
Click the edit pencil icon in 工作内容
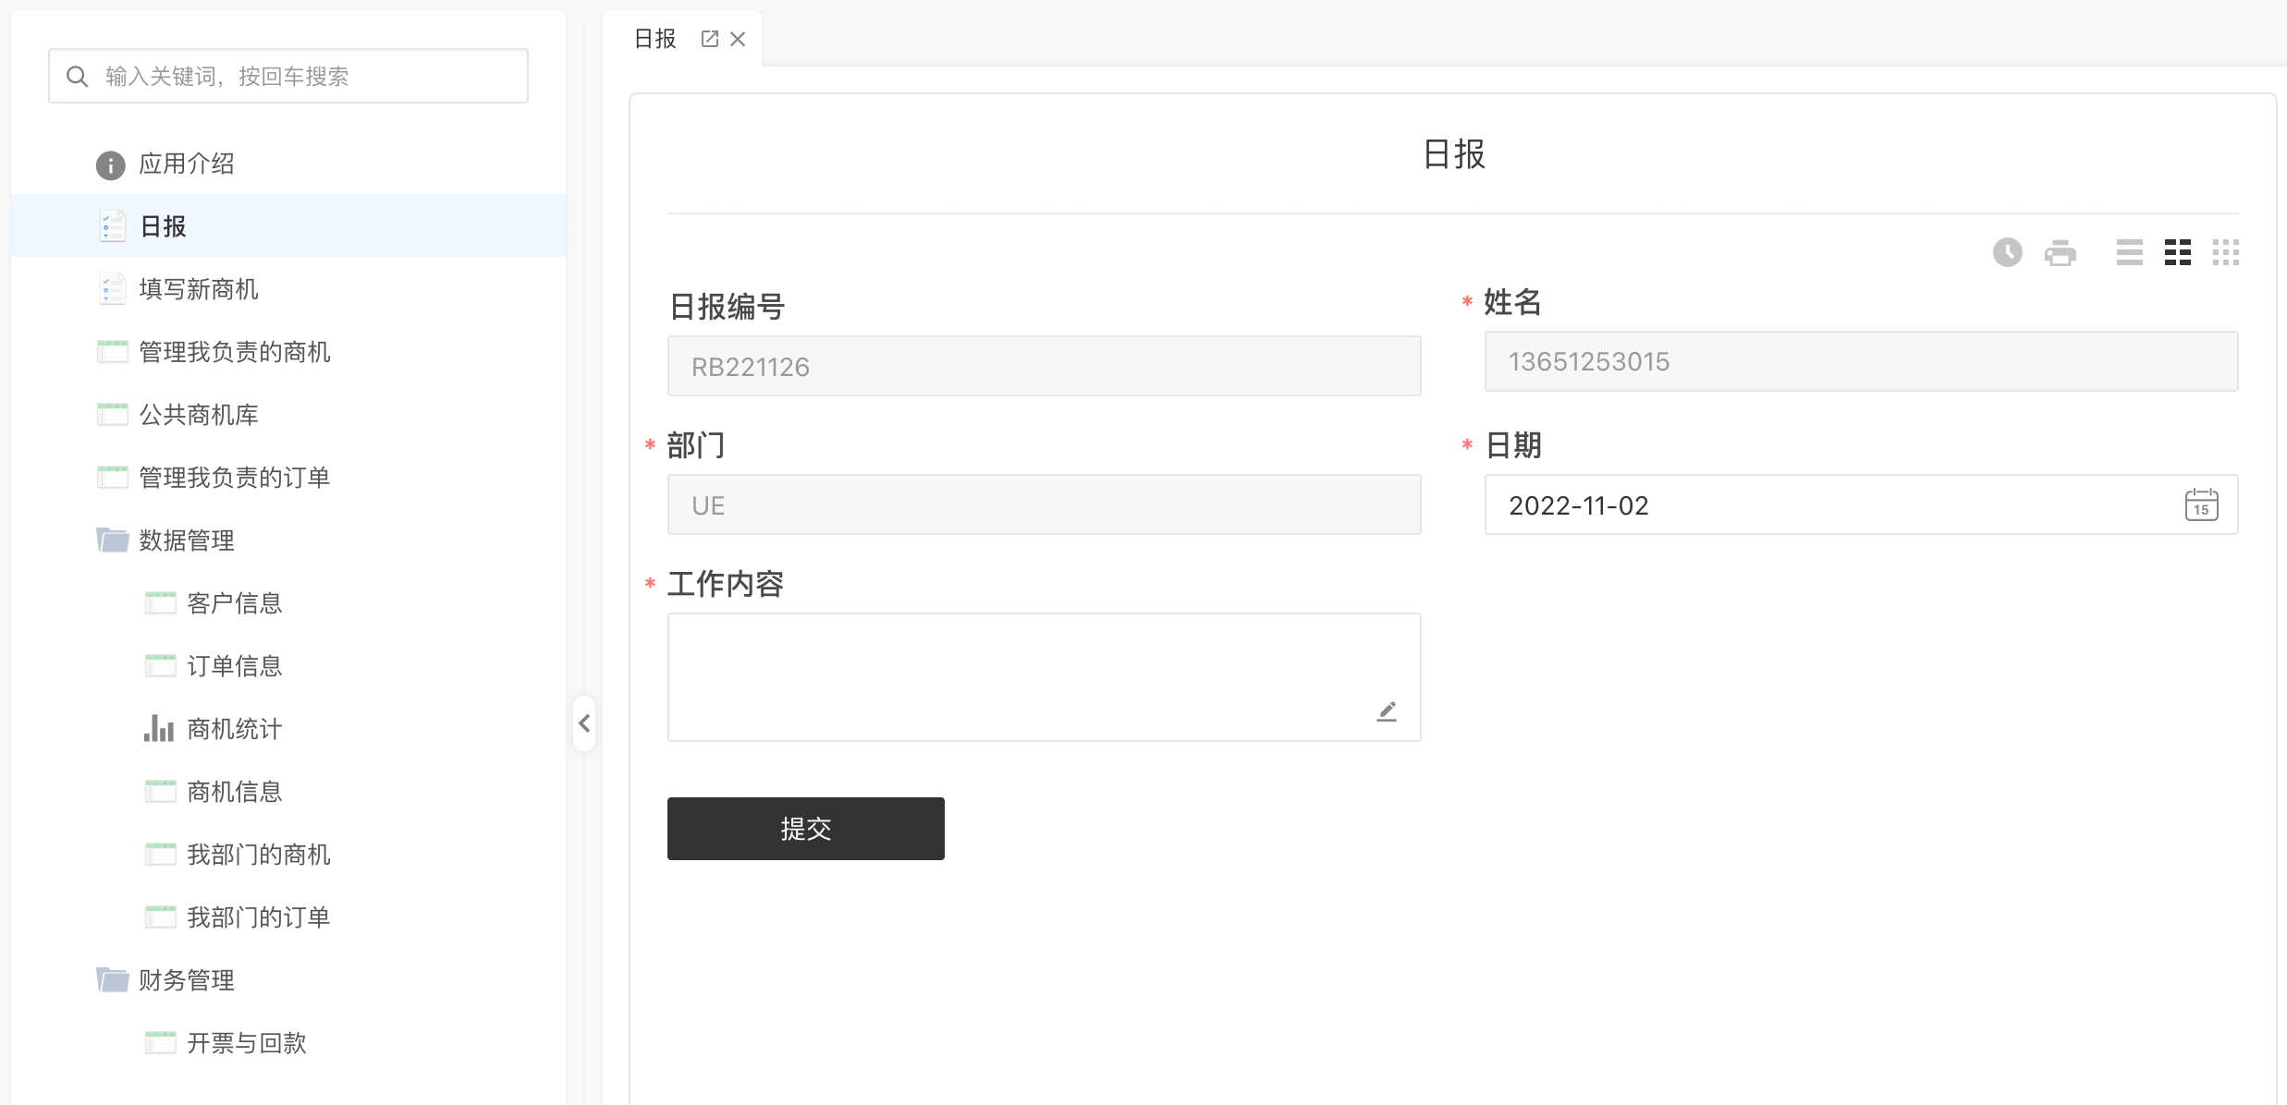click(1386, 711)
